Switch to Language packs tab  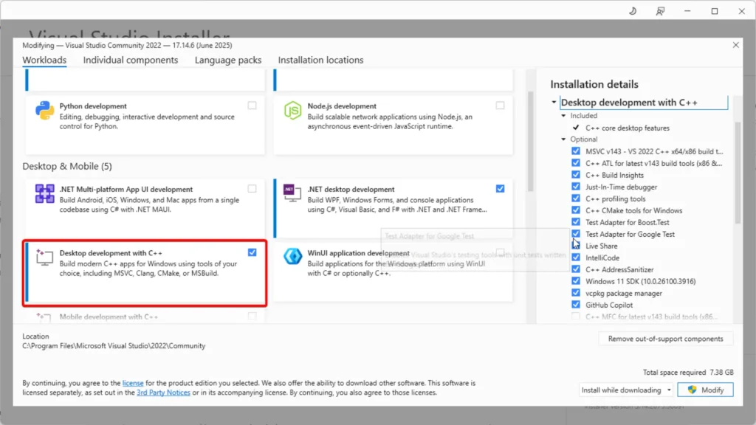pos(228,61)
